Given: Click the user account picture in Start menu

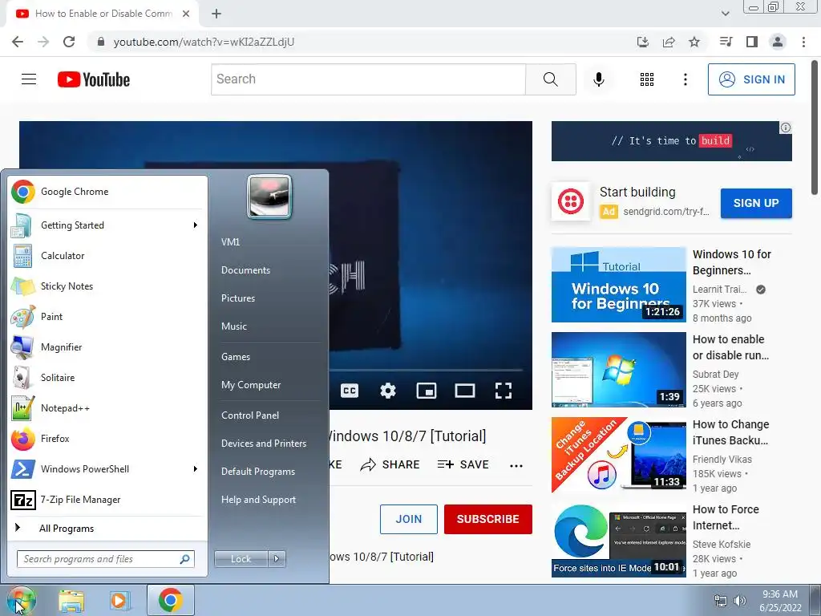Looking at the screenshot, I should coord(269,197).
